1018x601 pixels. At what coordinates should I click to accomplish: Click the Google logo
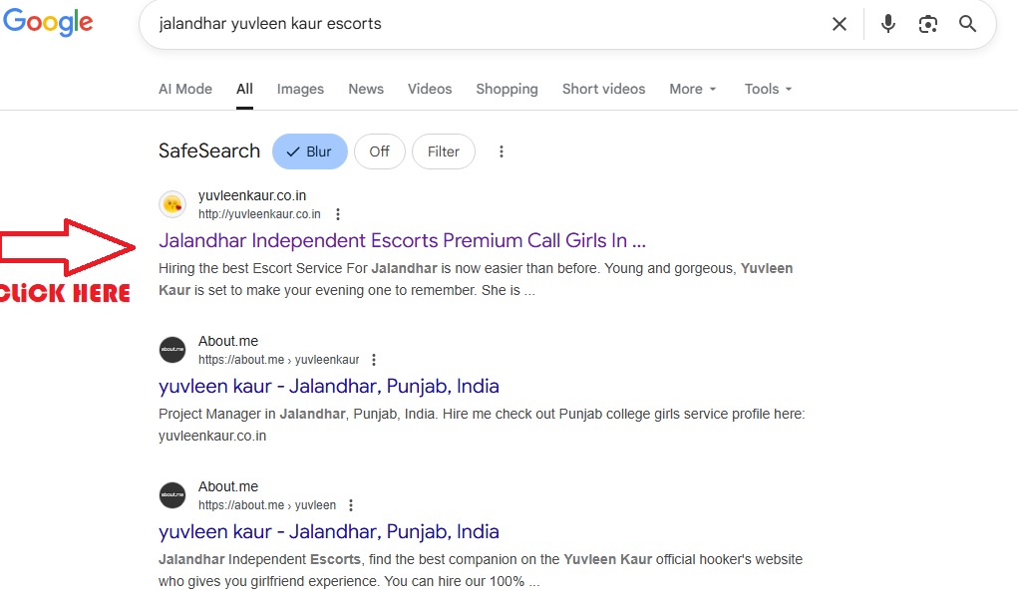(x=48, y=24)
